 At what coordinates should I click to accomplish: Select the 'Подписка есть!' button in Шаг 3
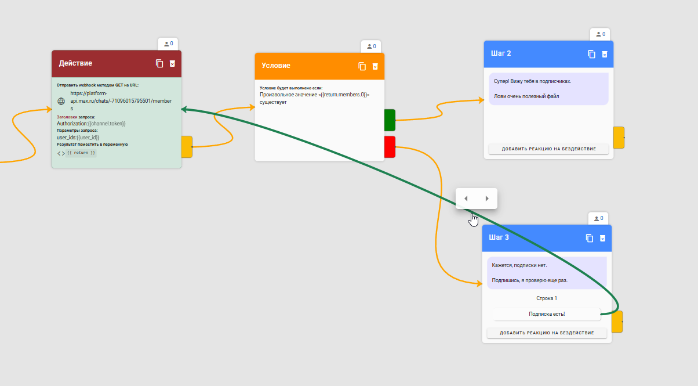pyautogui.click(x=547, y=314)
